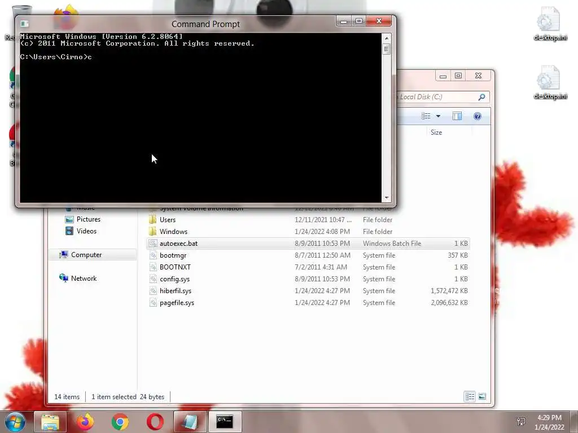Screen dimensions: 578x433
Task: Click the Computer icon in sidebar
Action: tap(64, 254)
